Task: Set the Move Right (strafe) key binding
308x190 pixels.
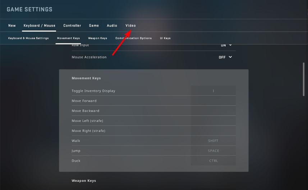Action: pos(213,130)
